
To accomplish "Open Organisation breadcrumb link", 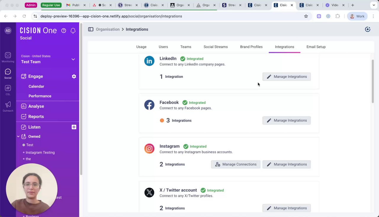I will [x=108, y=29].
